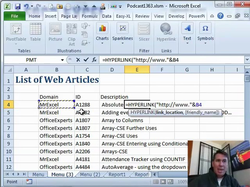Click inside the Name Box showing PMT
The image size is (250, 187).
(32, 60)
